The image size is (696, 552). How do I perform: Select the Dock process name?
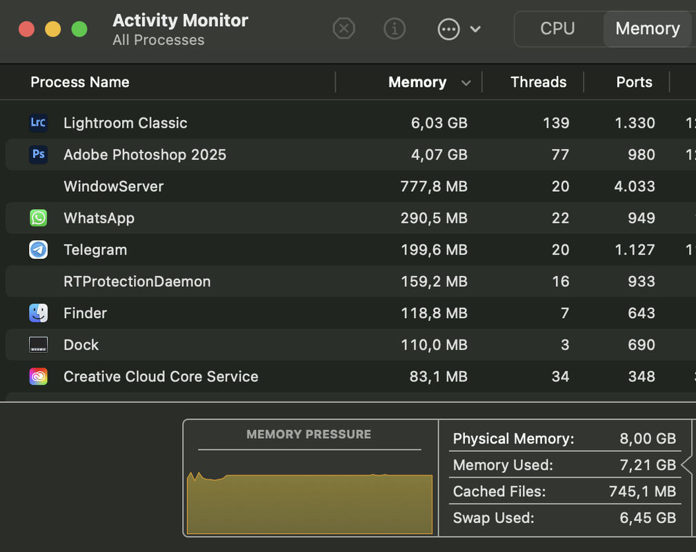coord(81,344)
